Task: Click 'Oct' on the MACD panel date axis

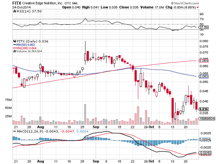Action: tap(152, 161)
